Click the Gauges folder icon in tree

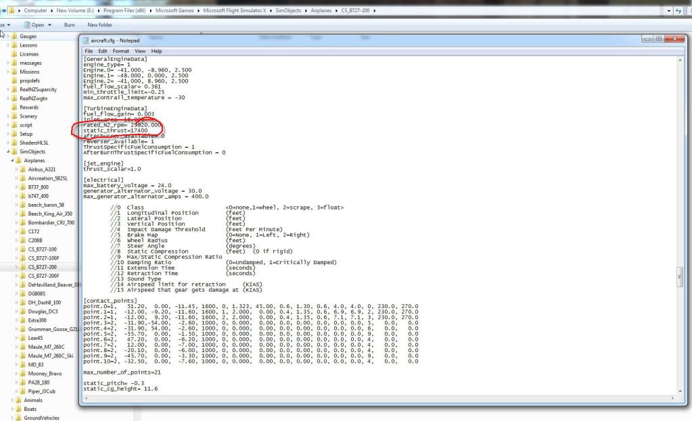(x=14, y=36)
